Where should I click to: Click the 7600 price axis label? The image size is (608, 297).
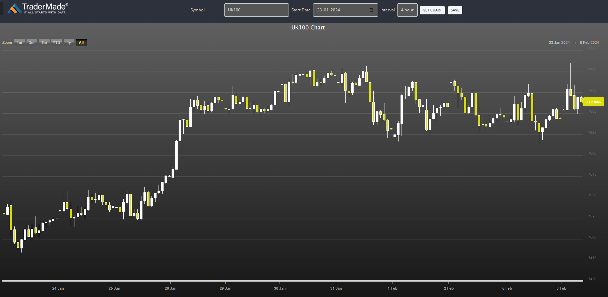(592, 153)
